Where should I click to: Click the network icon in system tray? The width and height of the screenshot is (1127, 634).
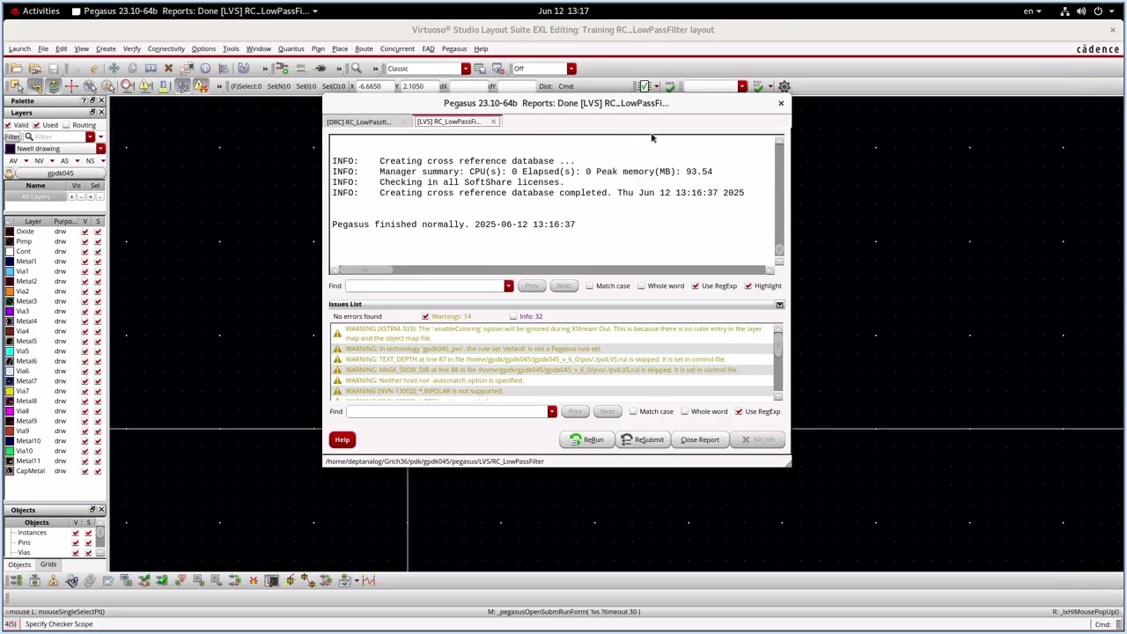tap(1065, 11)
